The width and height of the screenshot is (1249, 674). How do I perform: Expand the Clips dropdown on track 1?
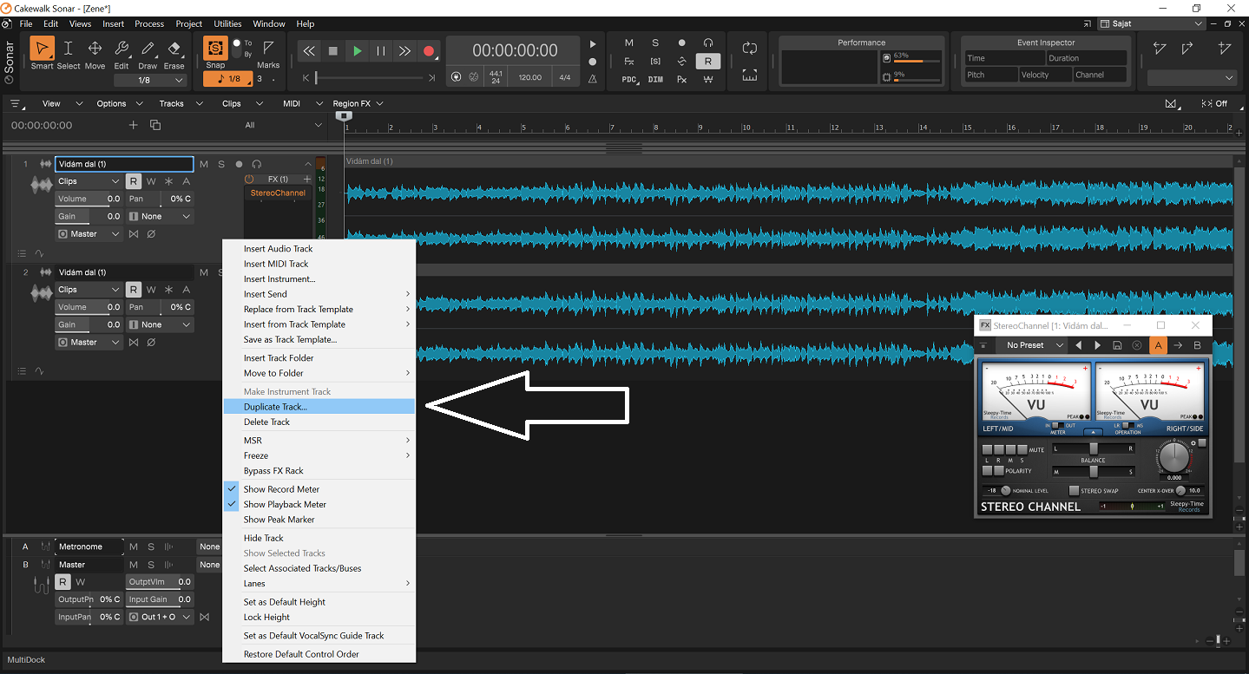89,181
